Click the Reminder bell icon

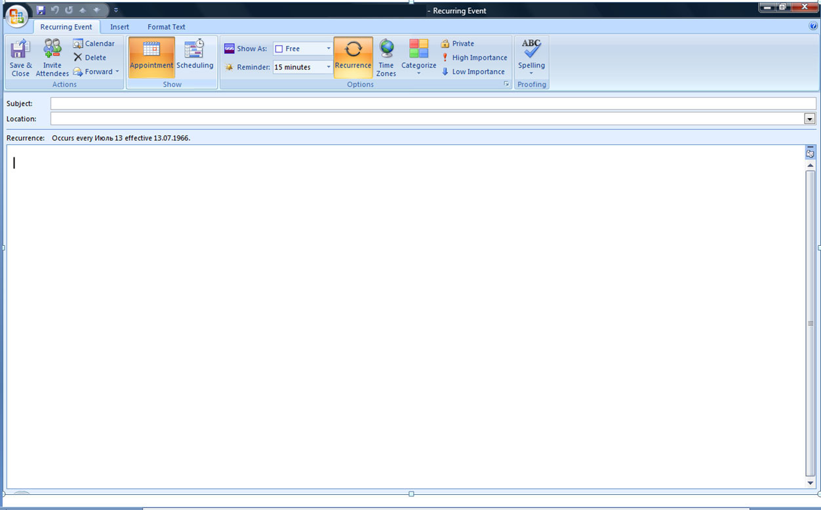point(229,67)
